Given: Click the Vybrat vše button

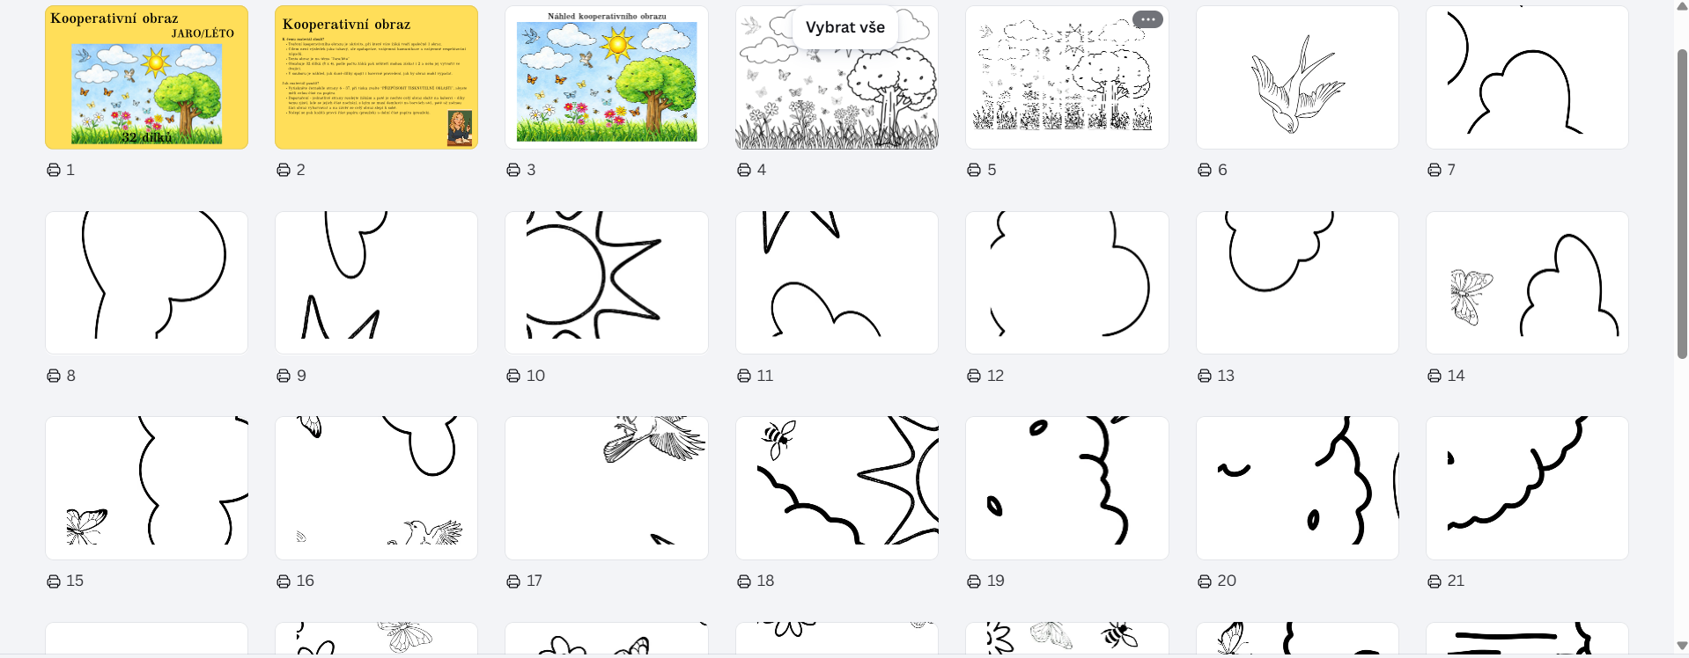Looking at the screenshot, I should pyautogui.click(x=845, y=27).
